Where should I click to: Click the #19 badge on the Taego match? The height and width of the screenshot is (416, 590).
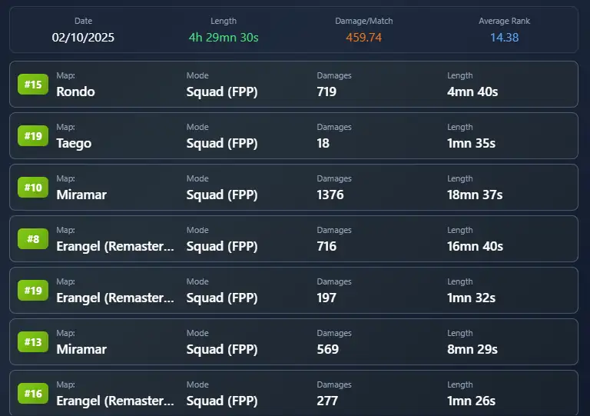tap(33, 136)
